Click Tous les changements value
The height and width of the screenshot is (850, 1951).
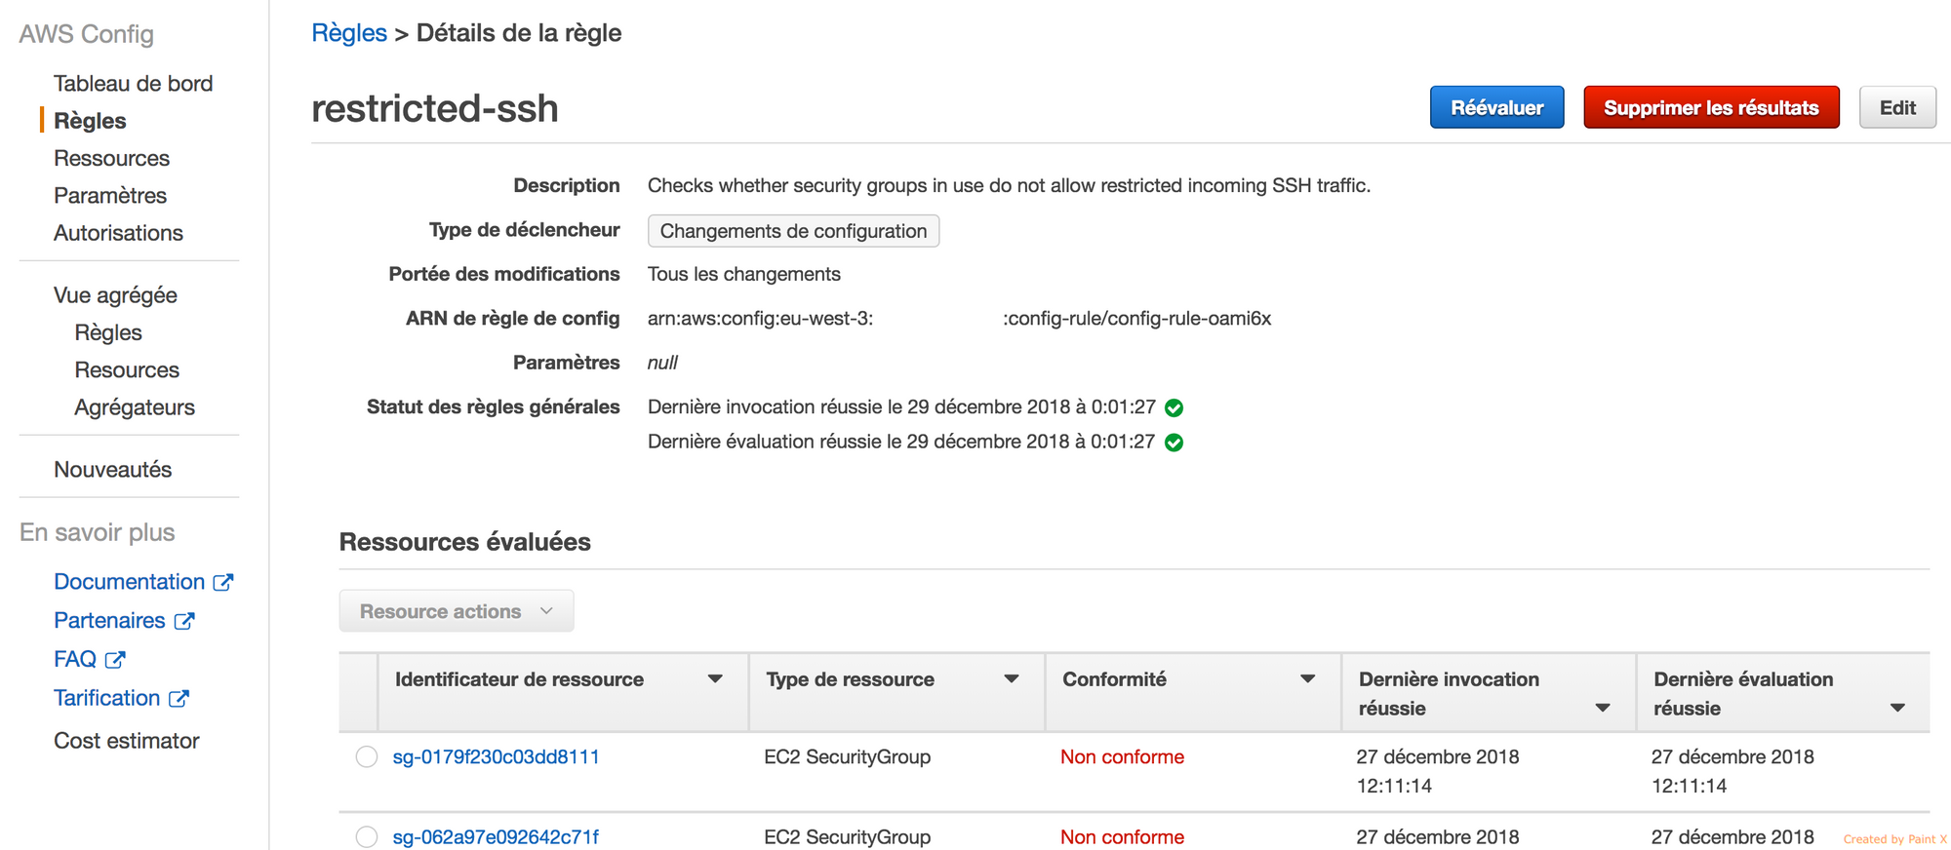(744, 274)
